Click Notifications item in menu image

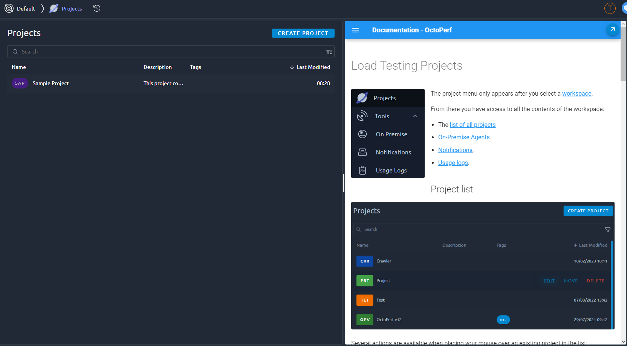coord(388,152)
